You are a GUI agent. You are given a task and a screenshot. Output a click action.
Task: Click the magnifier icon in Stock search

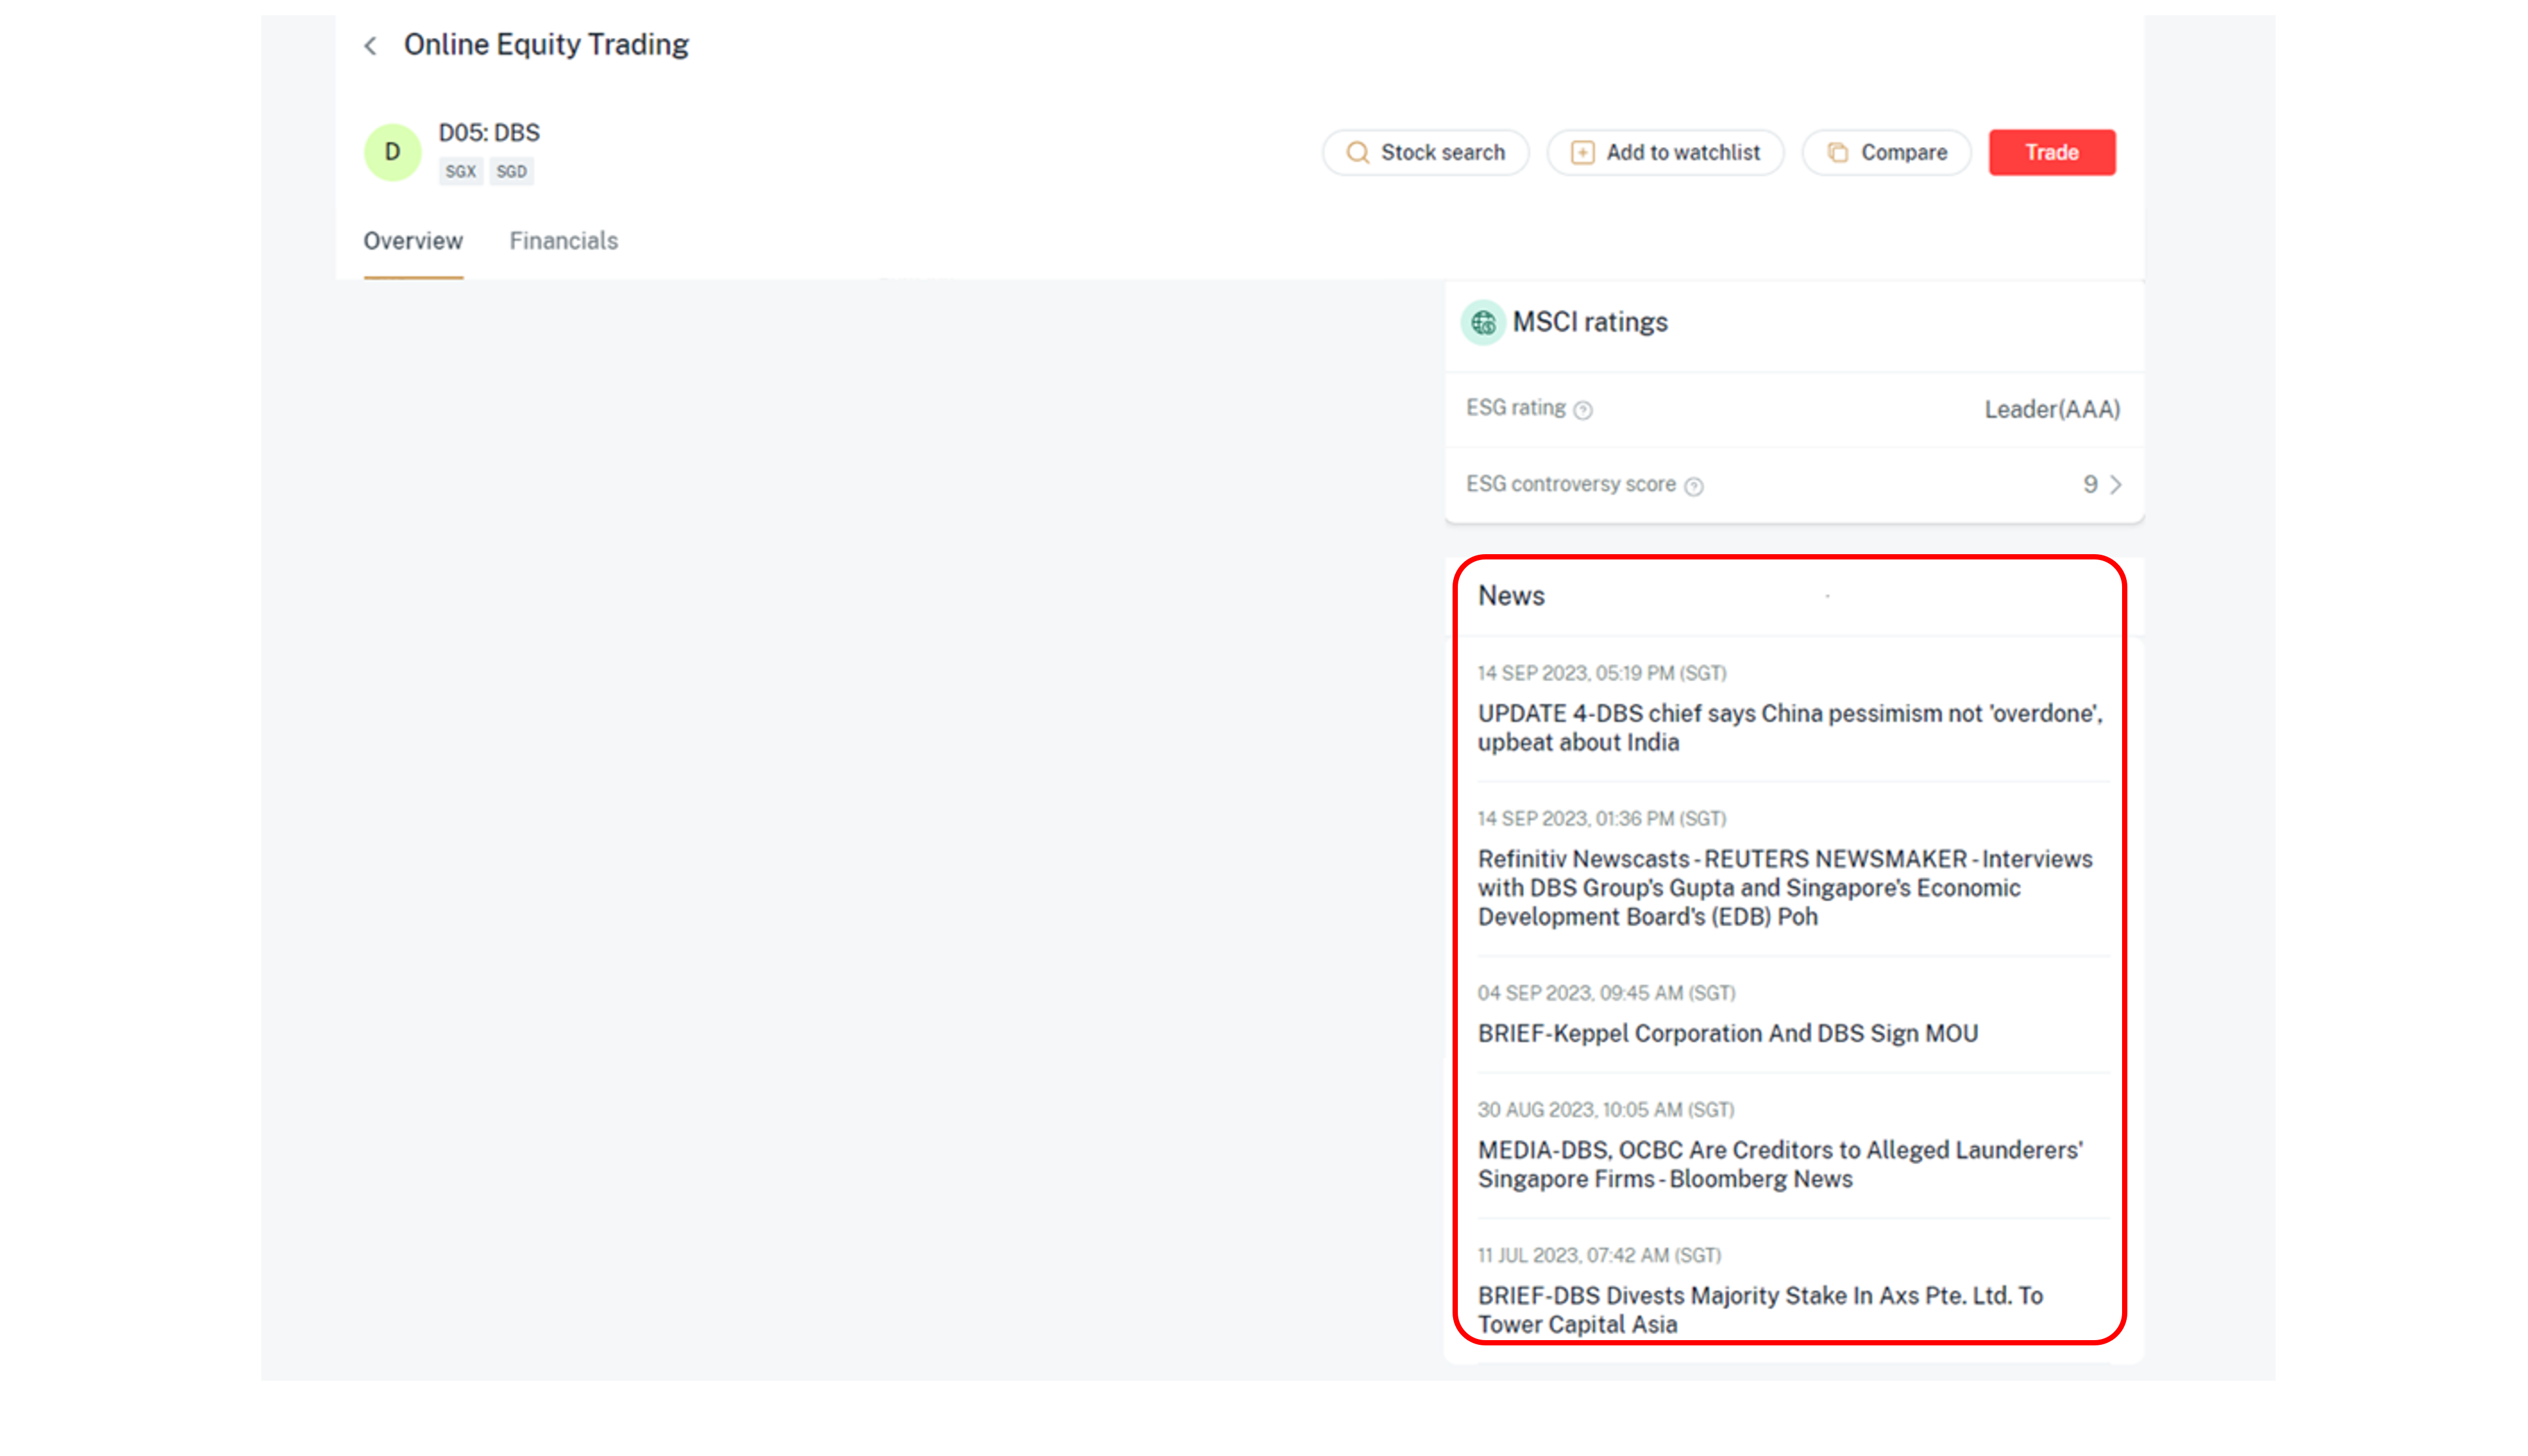tap(1357, 153)
